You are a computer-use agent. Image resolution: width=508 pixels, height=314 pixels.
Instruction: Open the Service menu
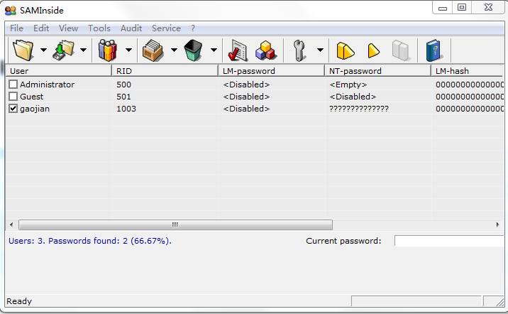click(166, 28)
